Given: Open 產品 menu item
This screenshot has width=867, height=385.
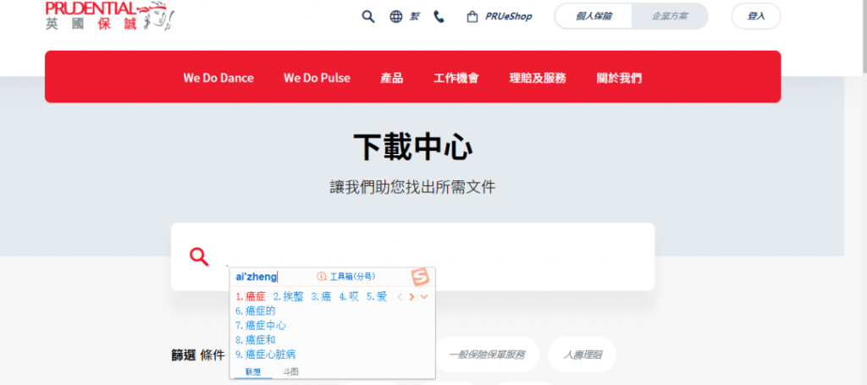Looking at the screenshot, I should point(391,78).
